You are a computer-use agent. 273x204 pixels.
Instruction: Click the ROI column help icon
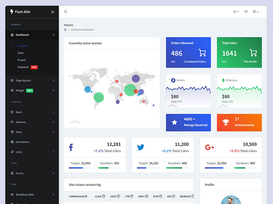pos(174,196)
